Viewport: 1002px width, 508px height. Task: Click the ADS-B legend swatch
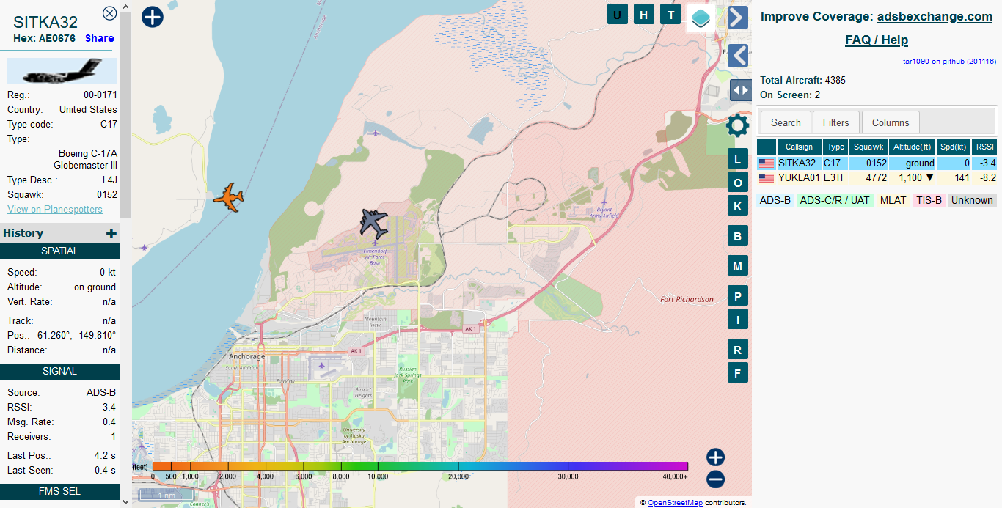[775, 200]
